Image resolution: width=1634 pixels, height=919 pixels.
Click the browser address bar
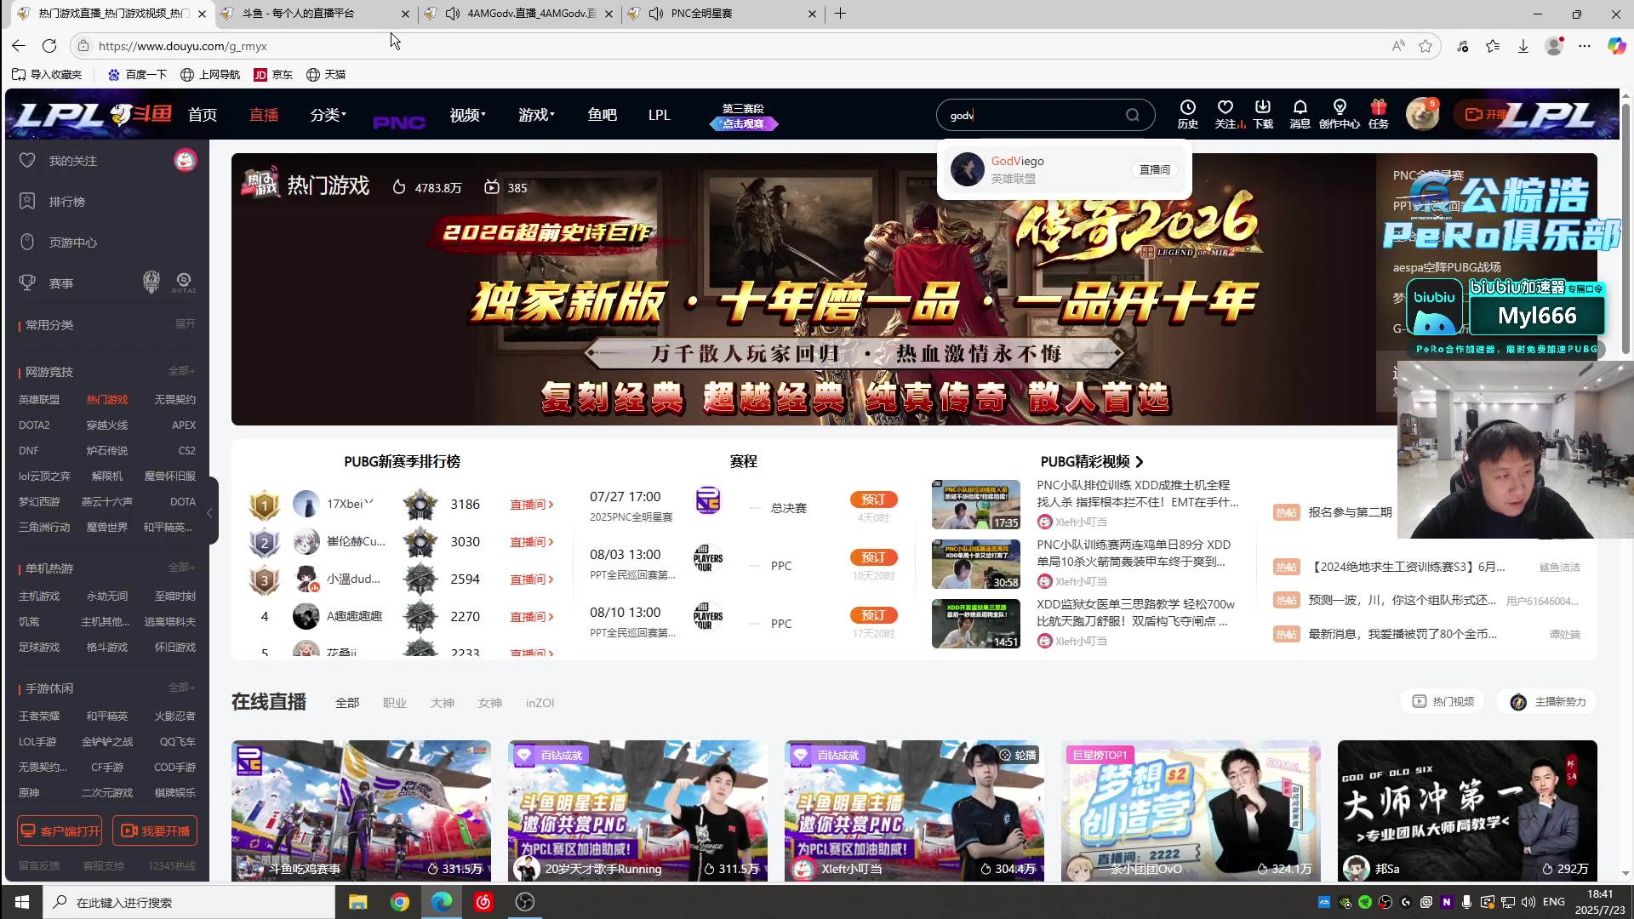[x=732, y=46]
